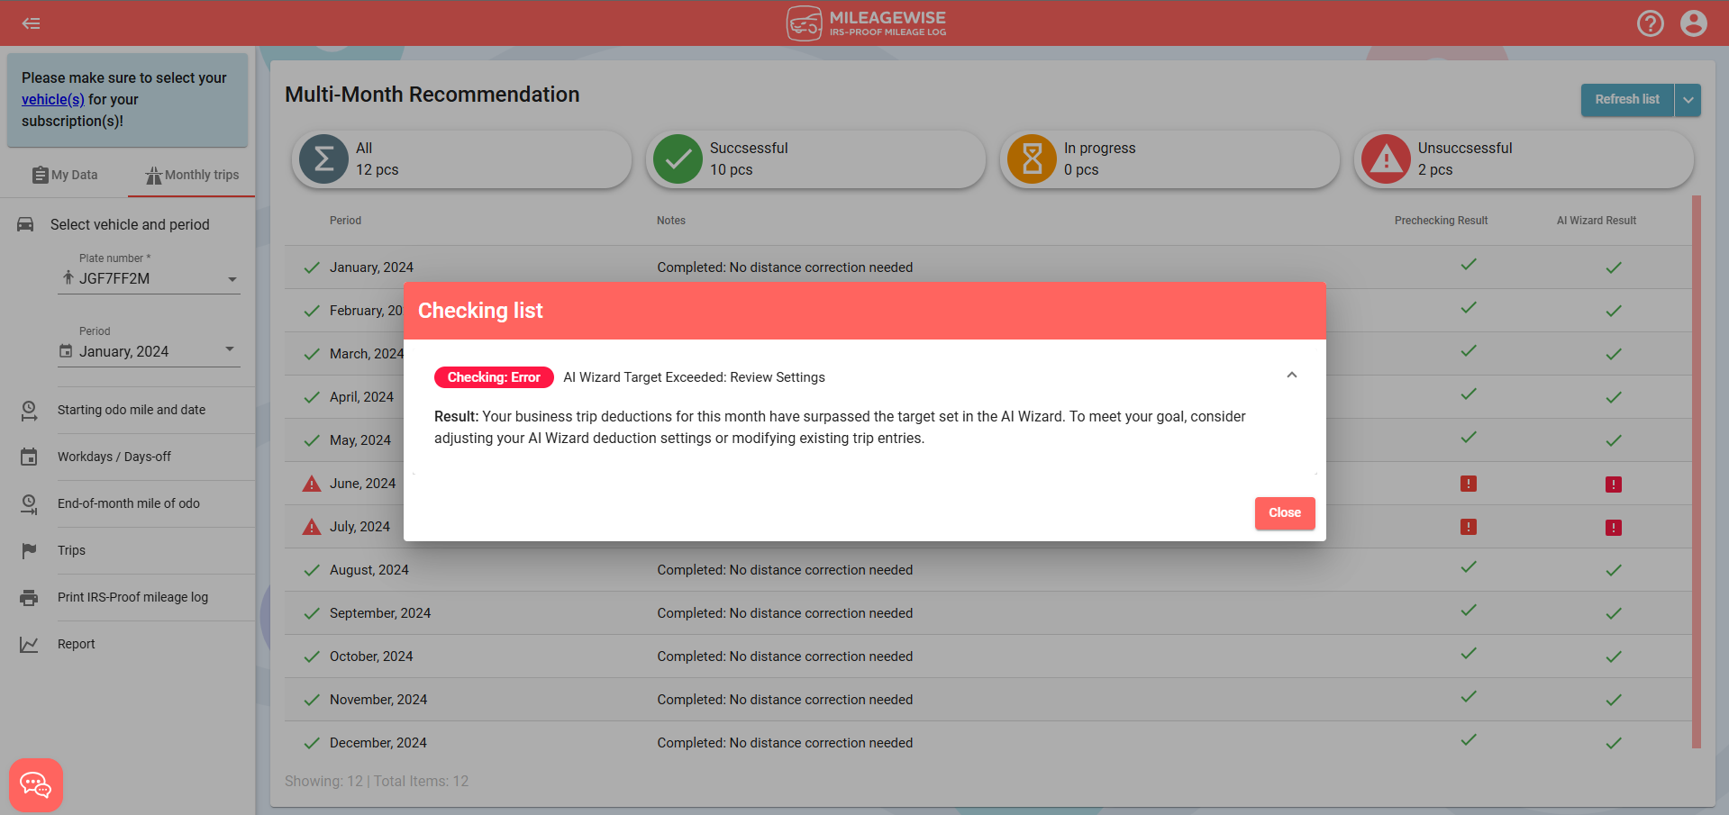Image resolution: width=1729 pixels, height=815 pixels.
Task: Switch to the Monthly trips tab
Action: click(x=192, y=175)
